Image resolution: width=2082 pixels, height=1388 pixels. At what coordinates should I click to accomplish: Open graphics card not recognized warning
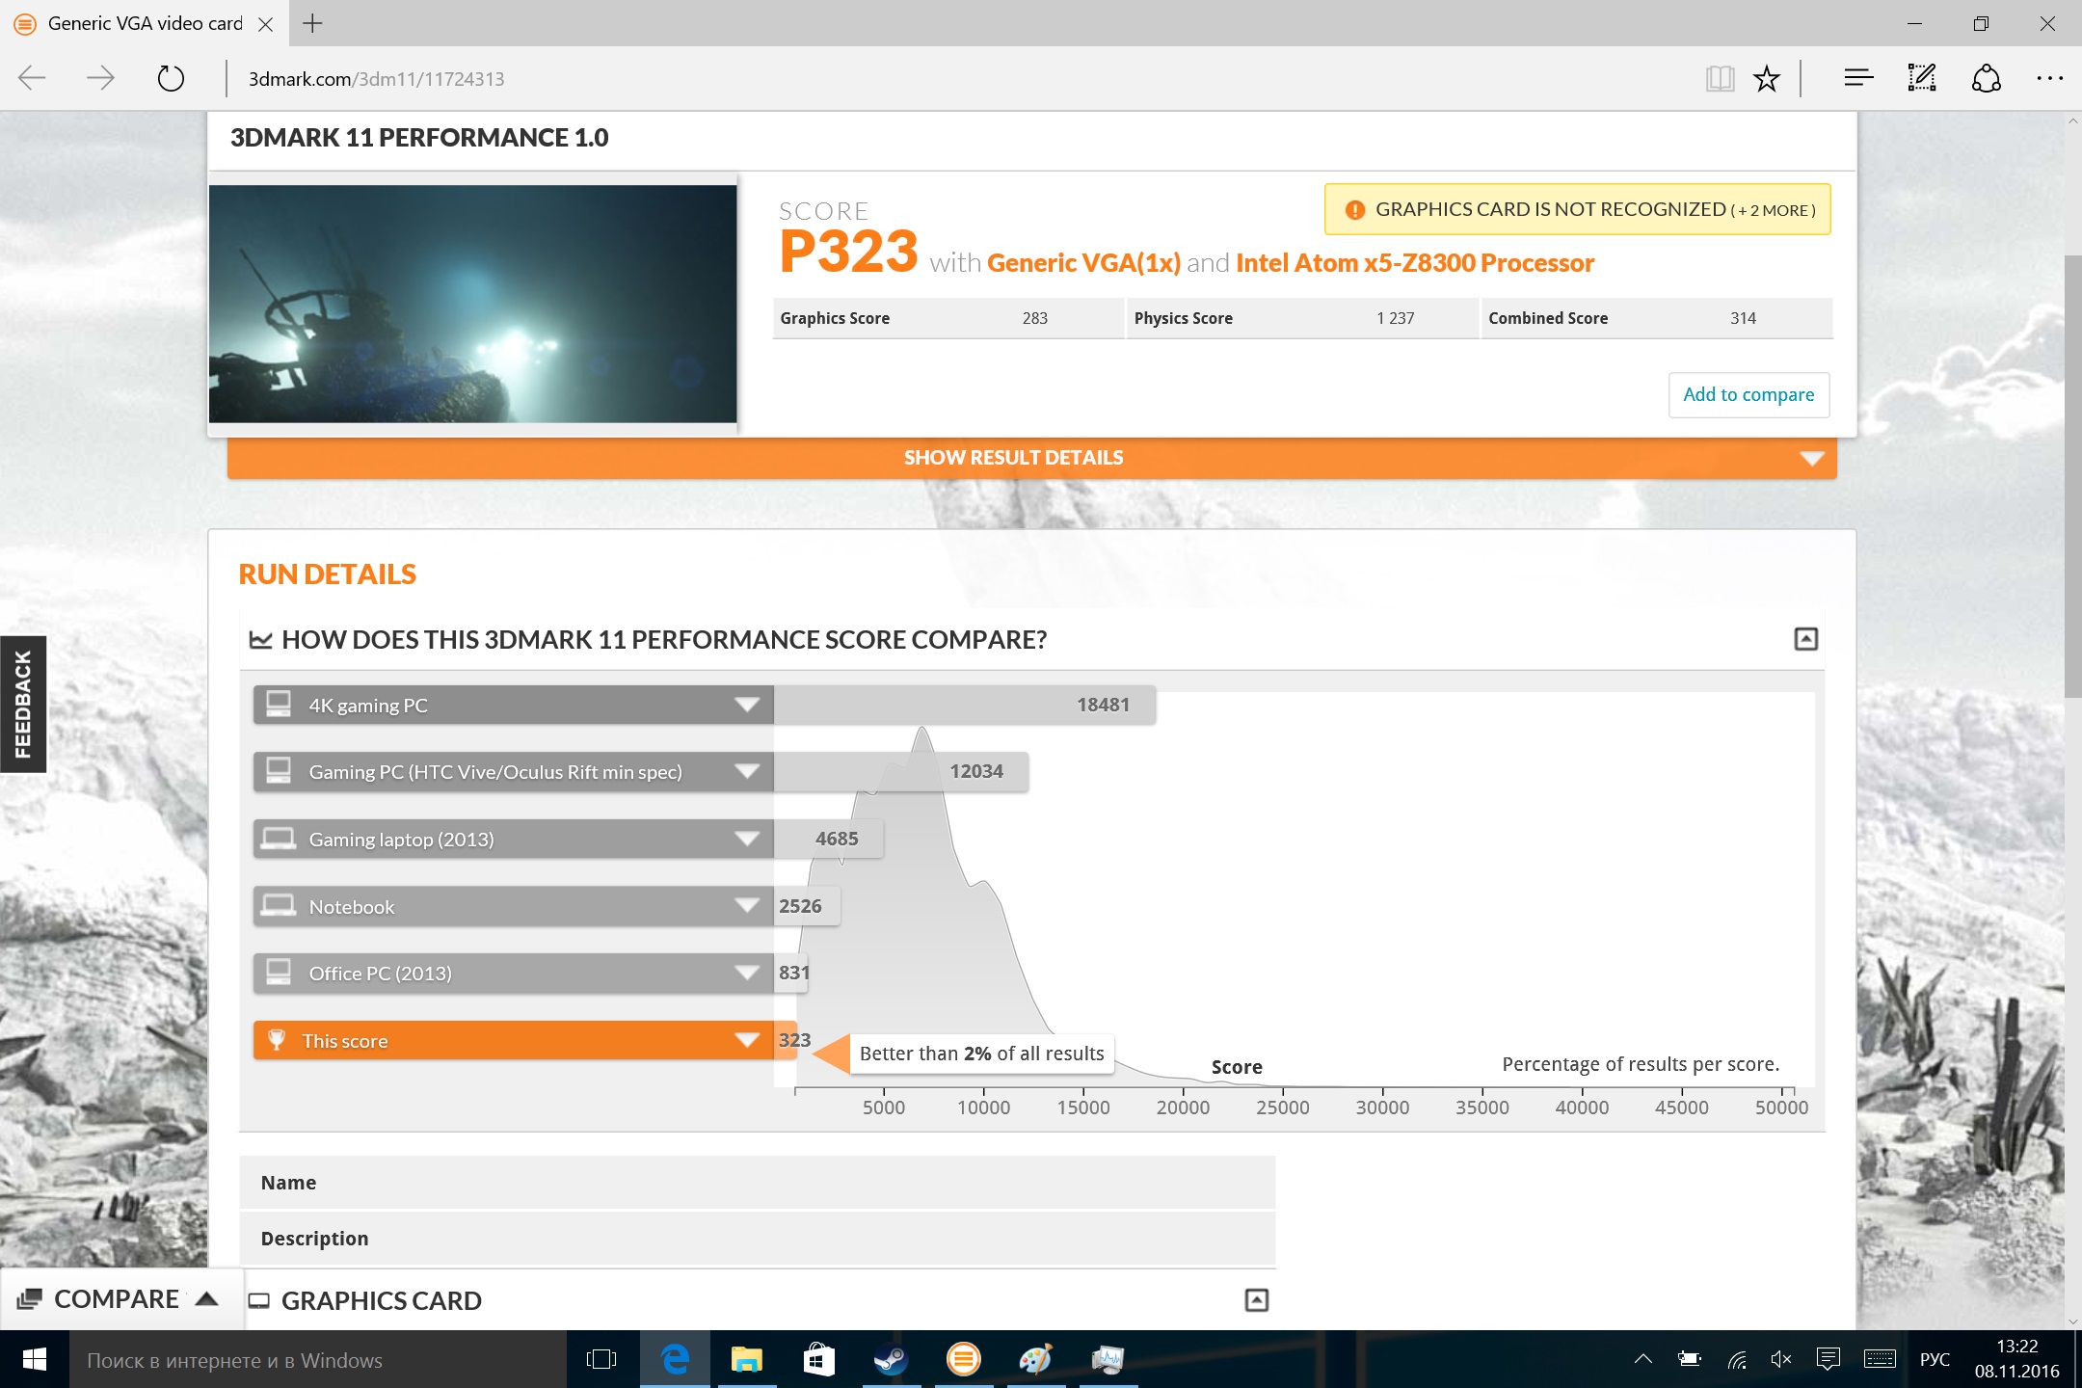pyautogui.click(x=1577, y=209)
